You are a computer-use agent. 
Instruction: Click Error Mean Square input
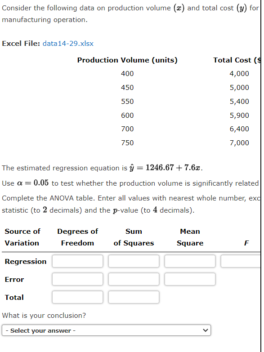tap(190, 279)
